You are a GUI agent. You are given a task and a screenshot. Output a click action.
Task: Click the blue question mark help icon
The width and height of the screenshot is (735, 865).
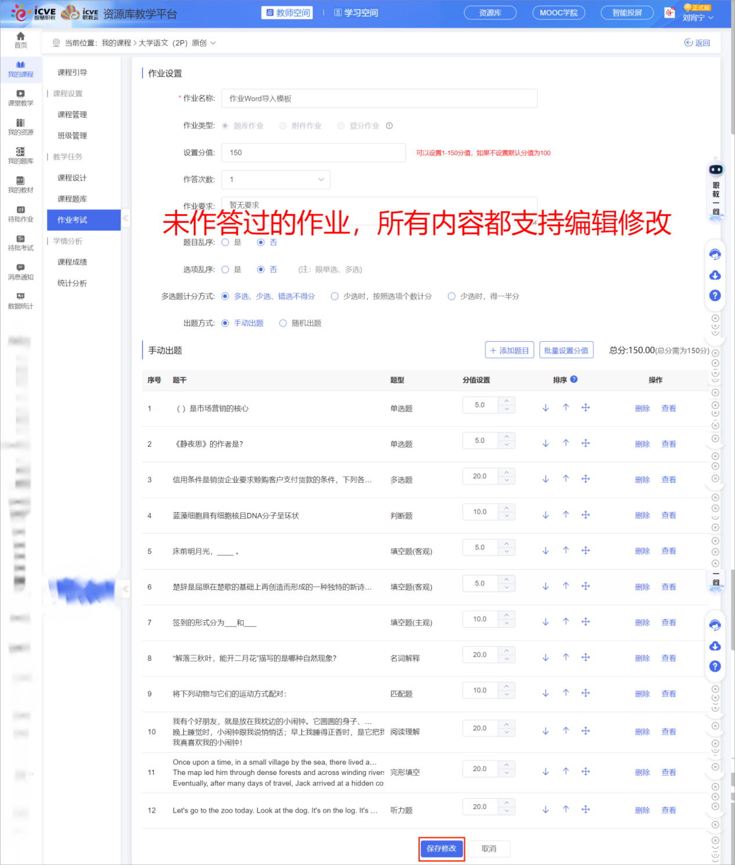pos(715,296)
